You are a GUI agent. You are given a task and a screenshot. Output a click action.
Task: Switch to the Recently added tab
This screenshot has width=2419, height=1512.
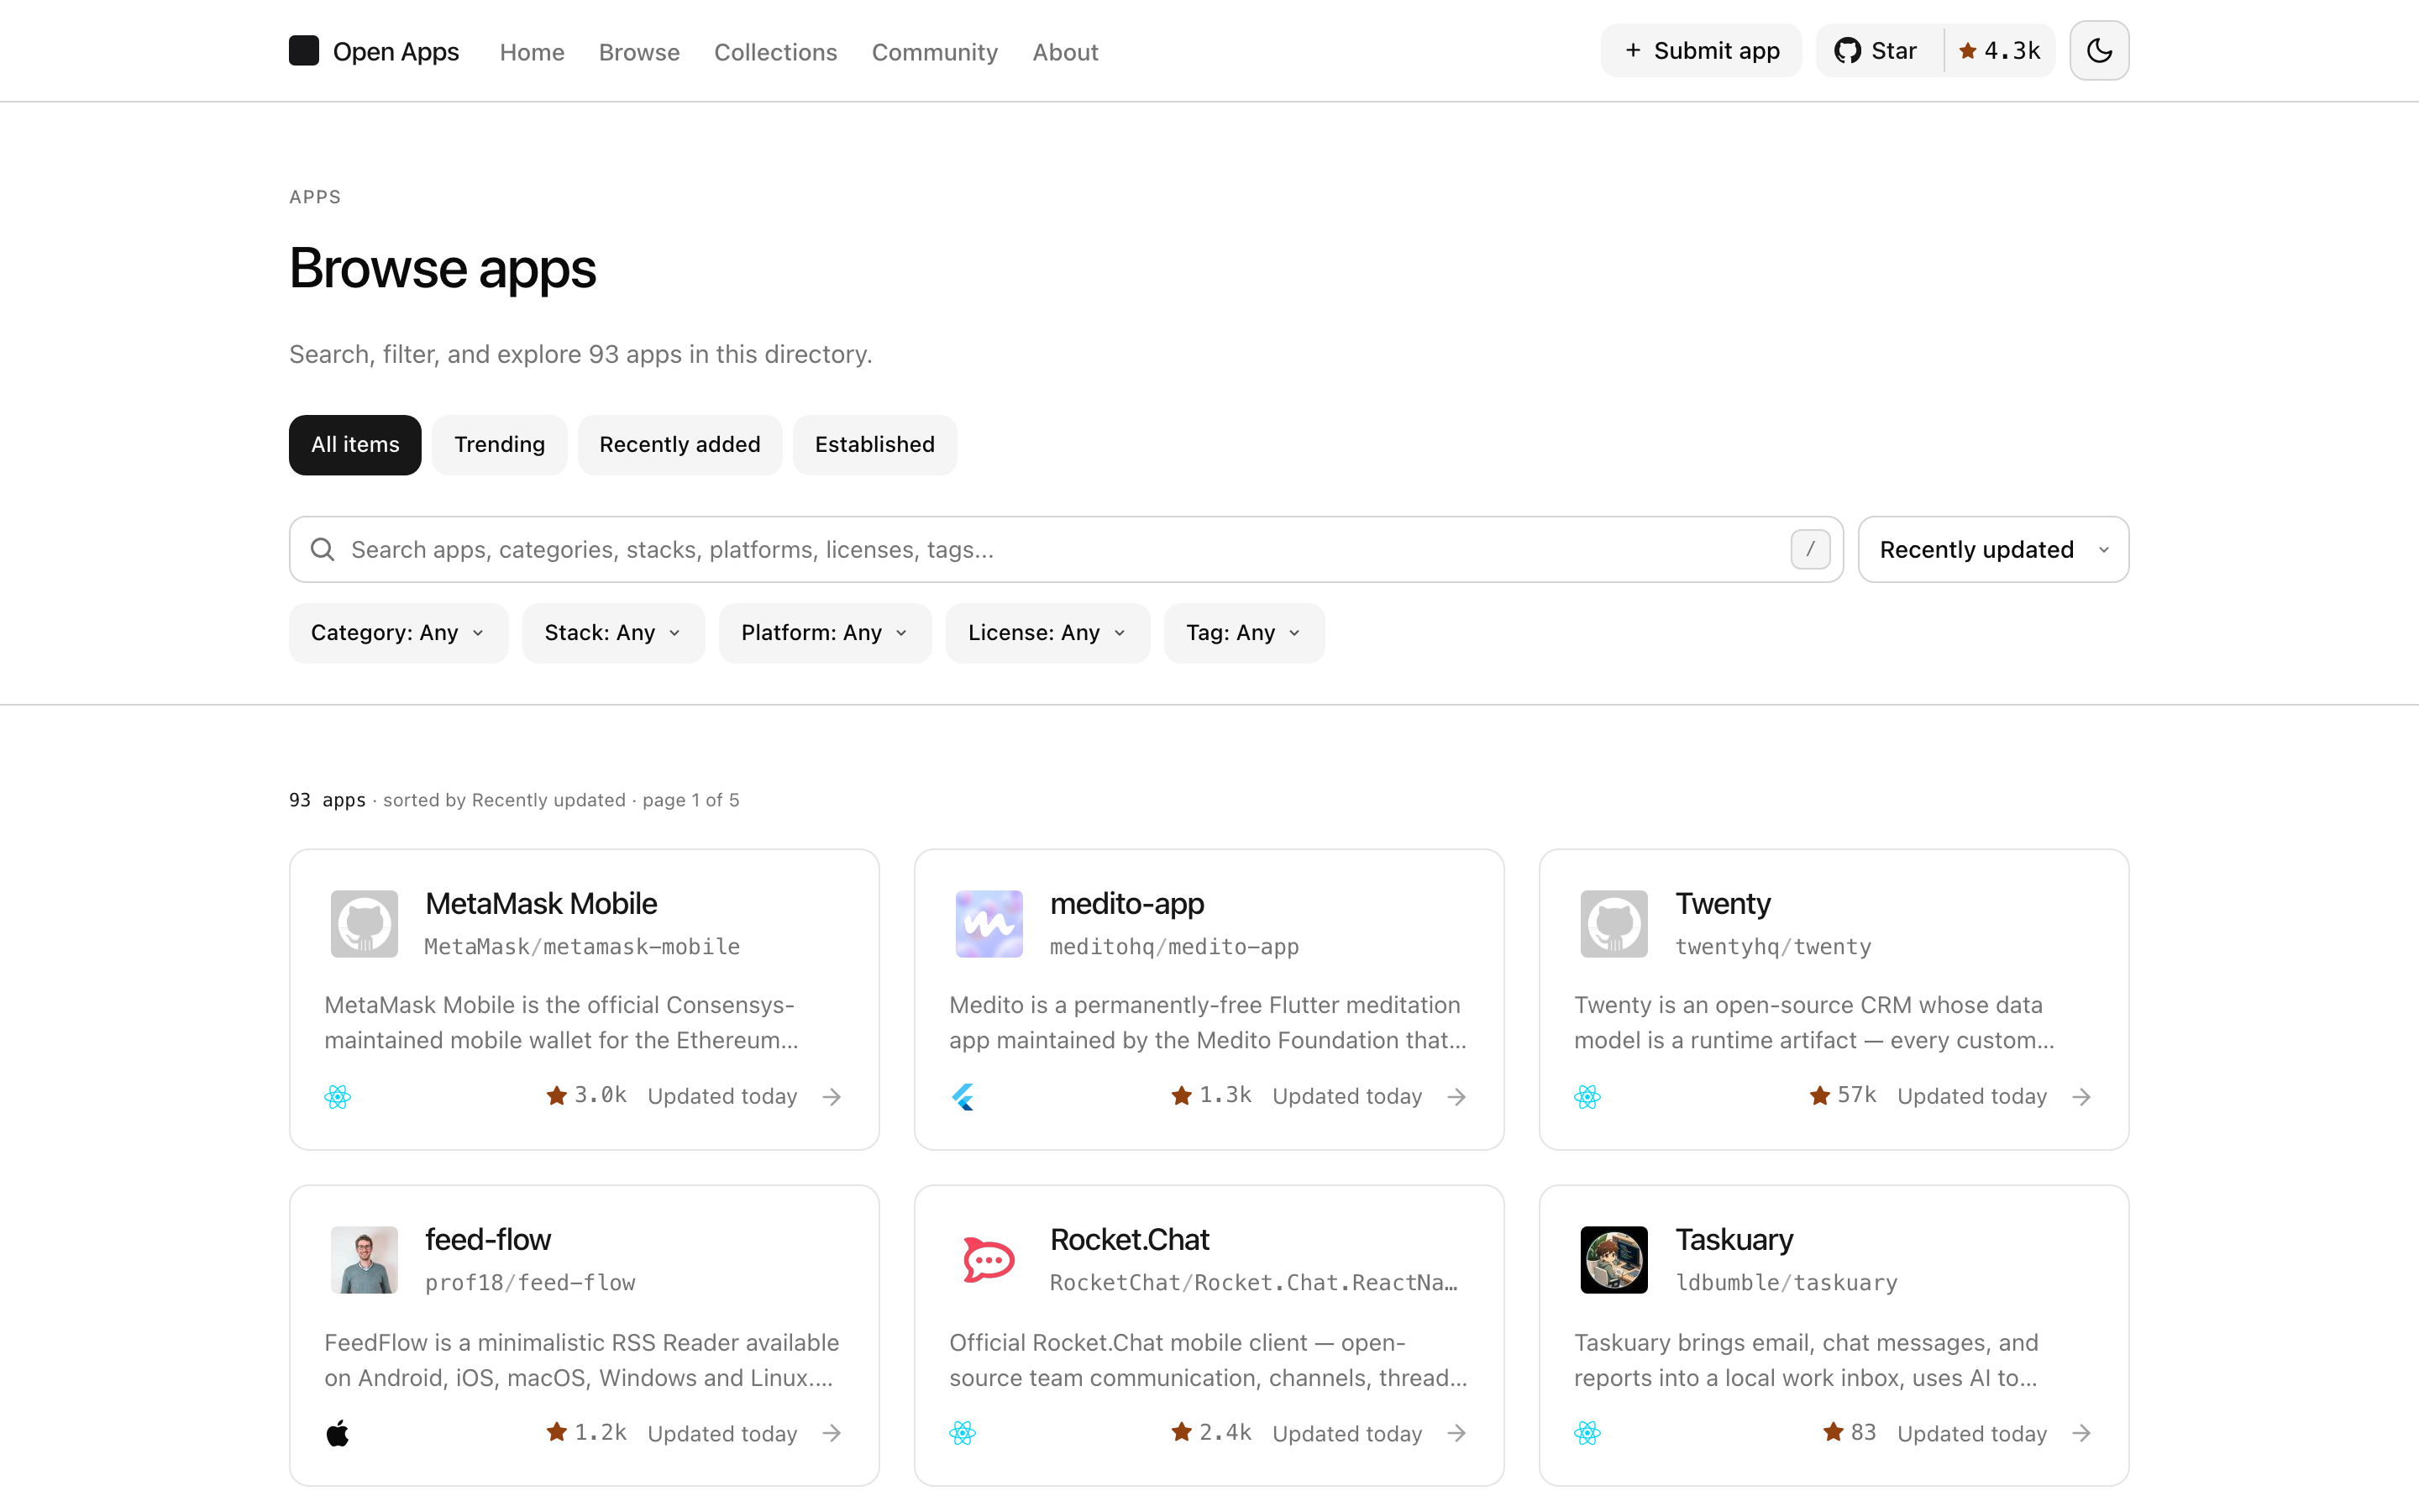[x=680, y=445]
